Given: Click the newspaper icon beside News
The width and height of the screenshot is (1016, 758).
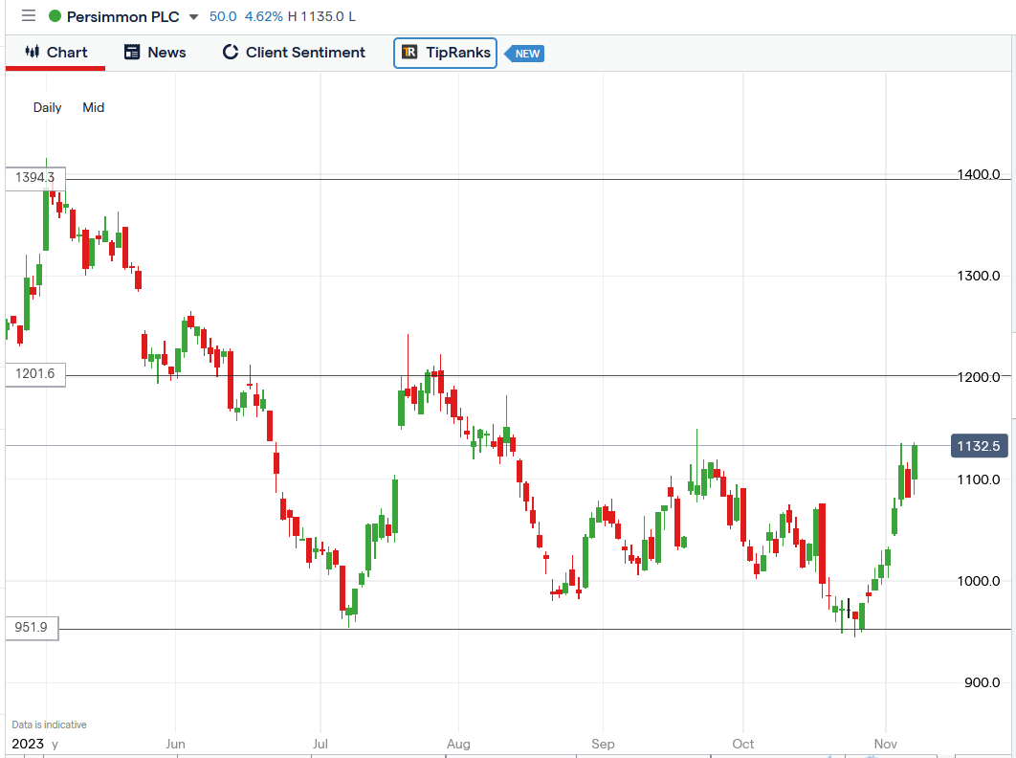Looking at the screenshot, I should (131, 52).
